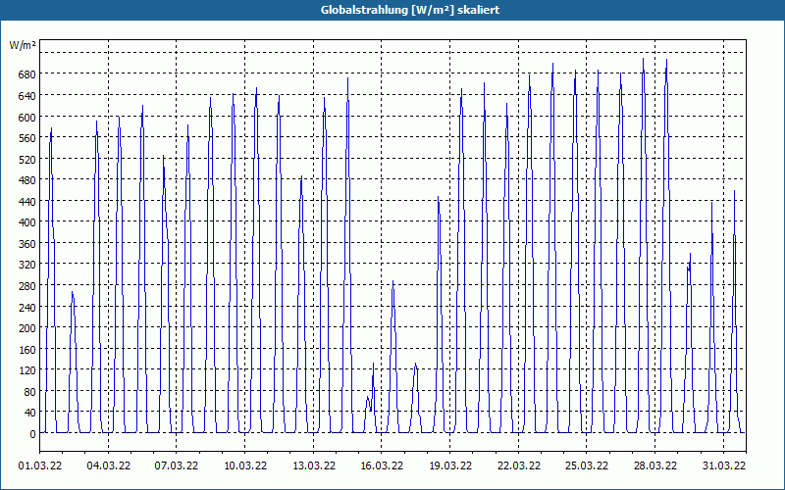Click the 160 y-axis value
The height and width of the screenshot is (490, 785).
(x=26, y=350)
